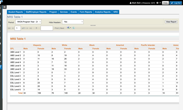Image resolution: width=183 pixels, height=110 pixels.
Task: Click the Amerind column group header
Action: point(120,45)
